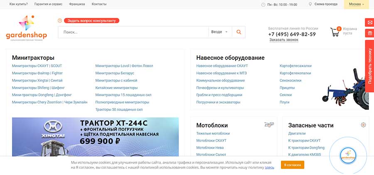The width and height of the screenshot is (374, 175).
Task: Open Мини-тракторы Dongfeng | Донгфенг
Action: [42, 95]
